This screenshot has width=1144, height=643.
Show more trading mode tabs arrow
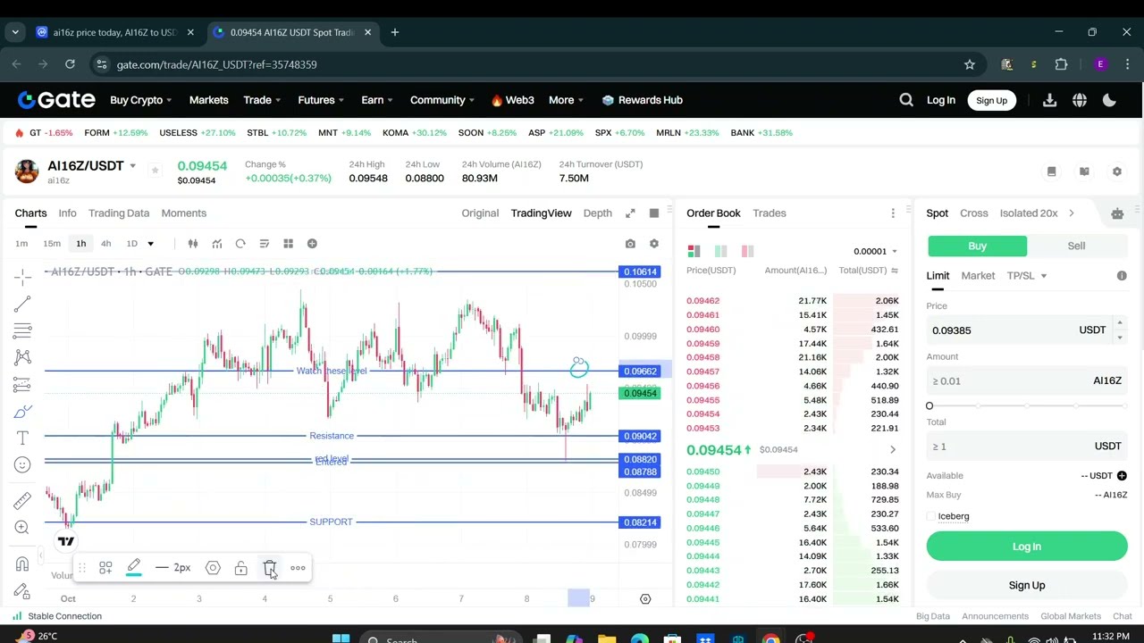pos(1071,213)
